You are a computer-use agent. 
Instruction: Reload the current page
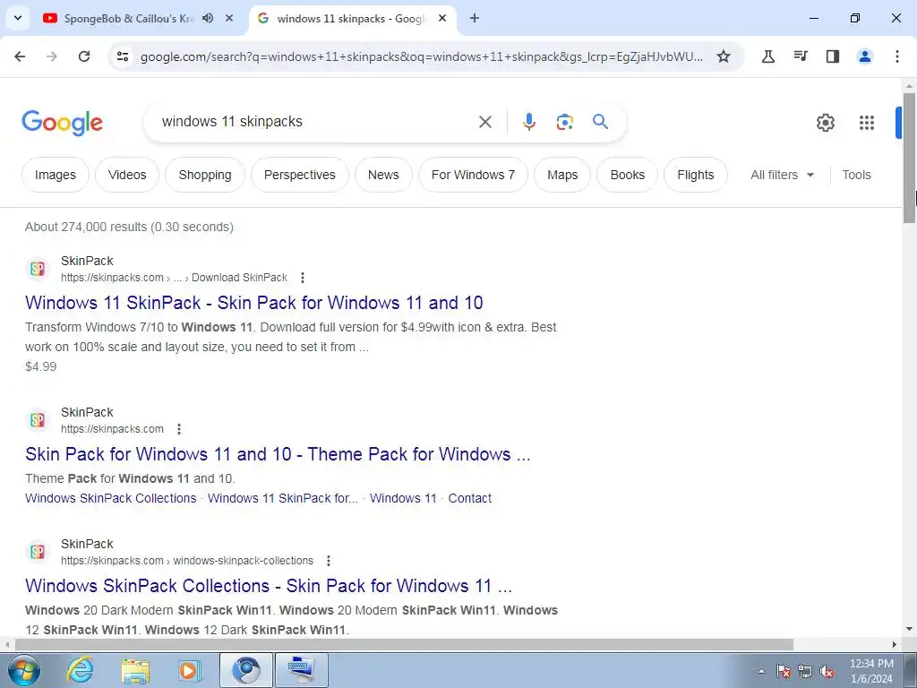(x=84, y=56)
